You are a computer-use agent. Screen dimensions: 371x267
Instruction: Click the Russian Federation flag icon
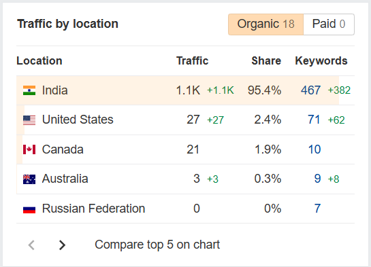(29, 209)
